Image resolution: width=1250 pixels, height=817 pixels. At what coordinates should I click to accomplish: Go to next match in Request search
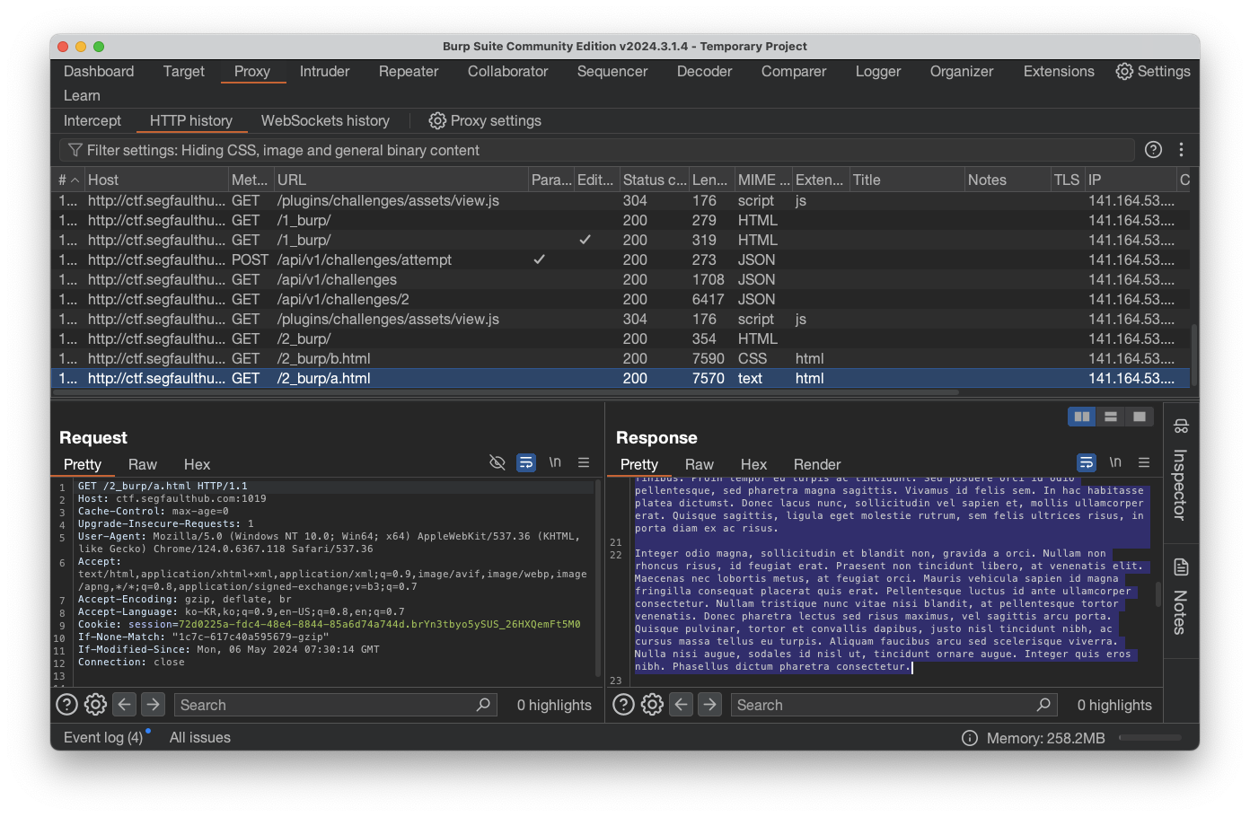pyautogui.click(x=154, y=705)
